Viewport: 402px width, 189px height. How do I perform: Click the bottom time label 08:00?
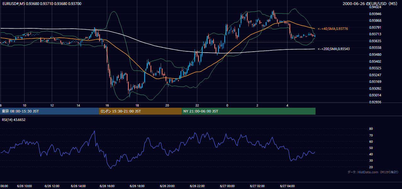(x=4, y=186)
